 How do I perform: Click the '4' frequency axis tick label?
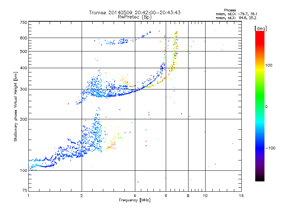(135, 196)
